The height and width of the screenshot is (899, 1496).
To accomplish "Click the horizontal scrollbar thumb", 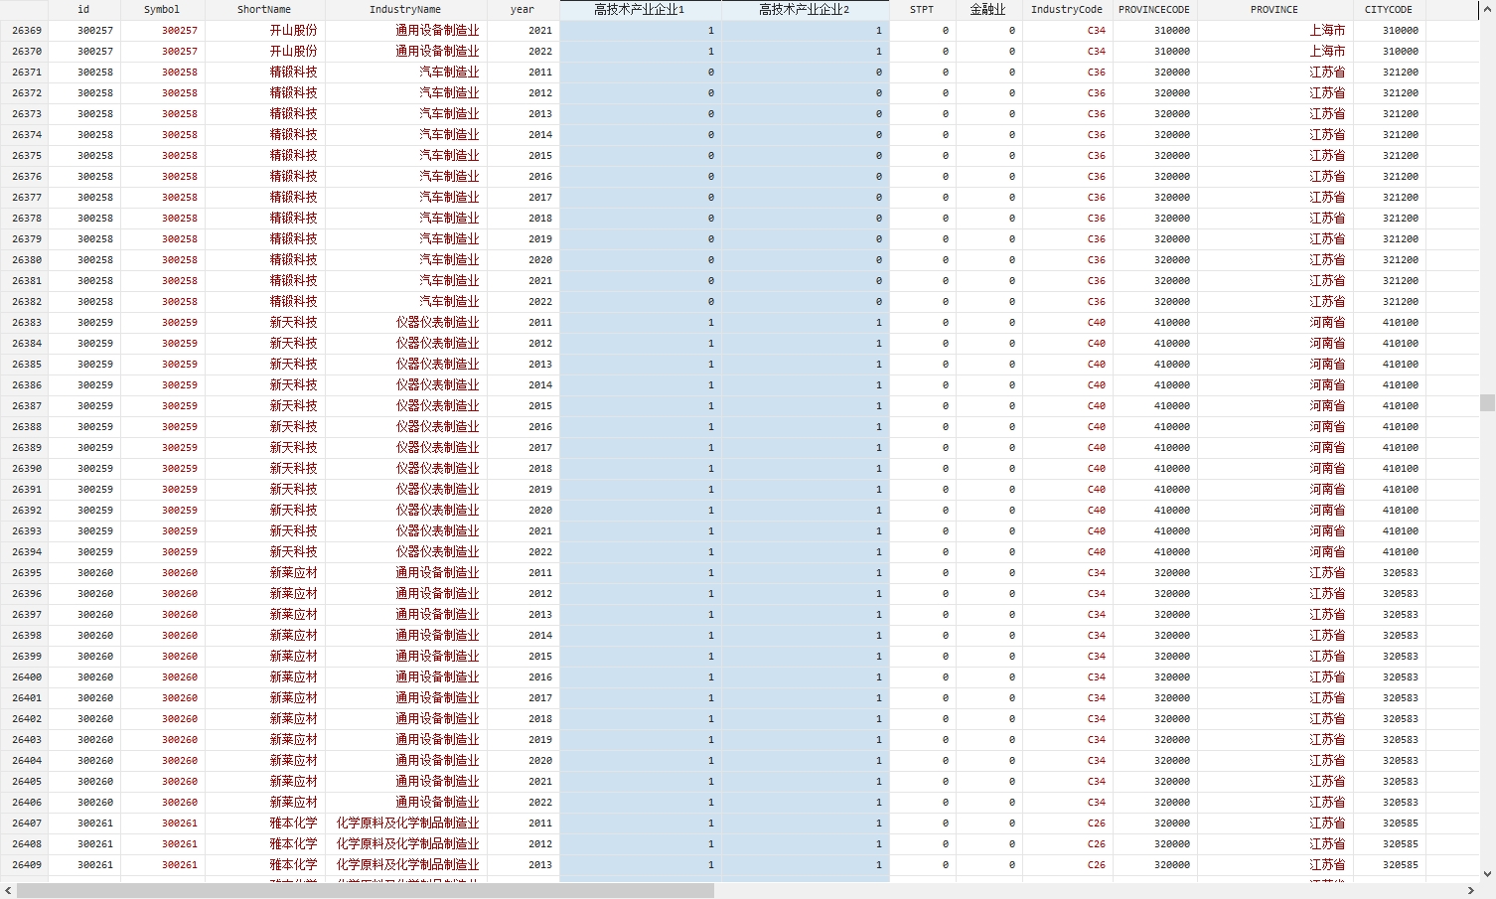I will point(366,891).
